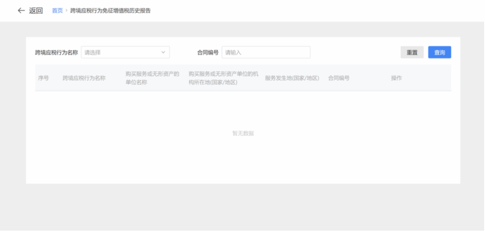
Task: Go to 首页 via breadcrumb link
Action: click(x=57, y=11)
